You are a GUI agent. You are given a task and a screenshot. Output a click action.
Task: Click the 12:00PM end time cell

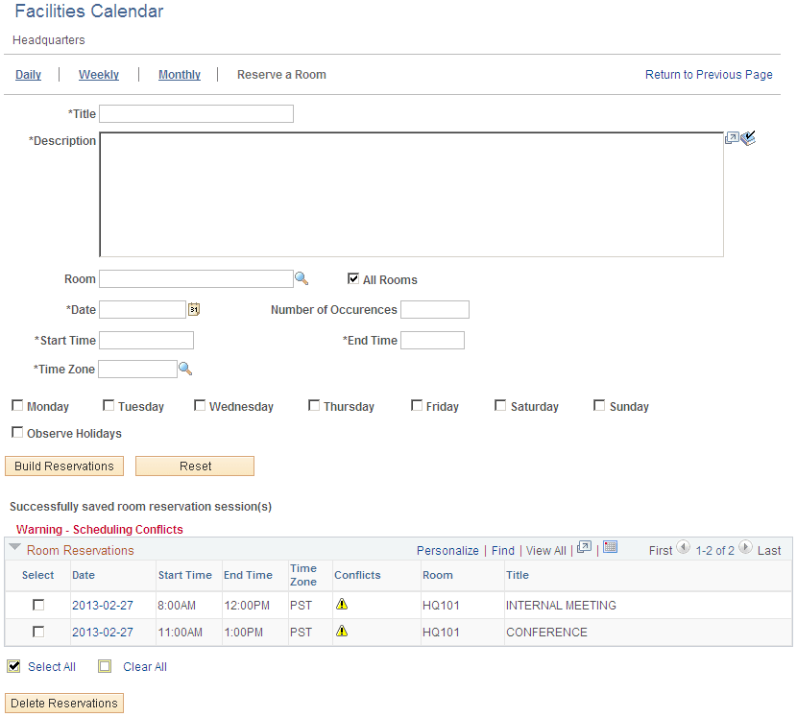247,606
